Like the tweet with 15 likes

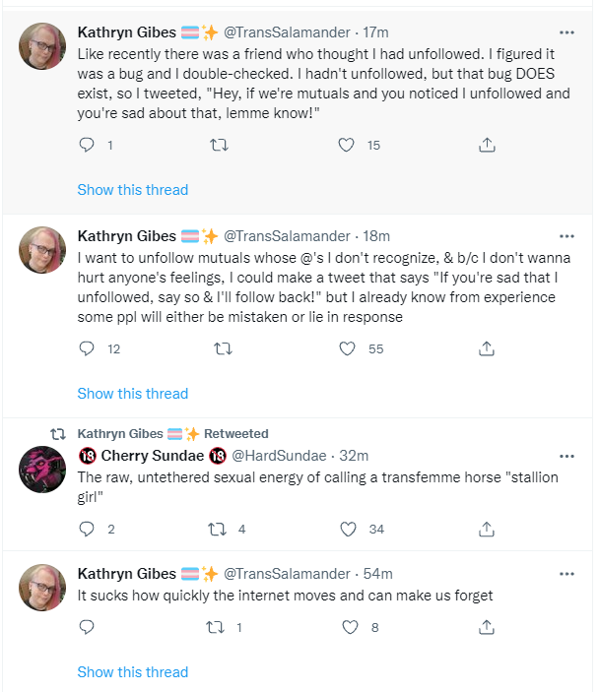pos(347,145)
